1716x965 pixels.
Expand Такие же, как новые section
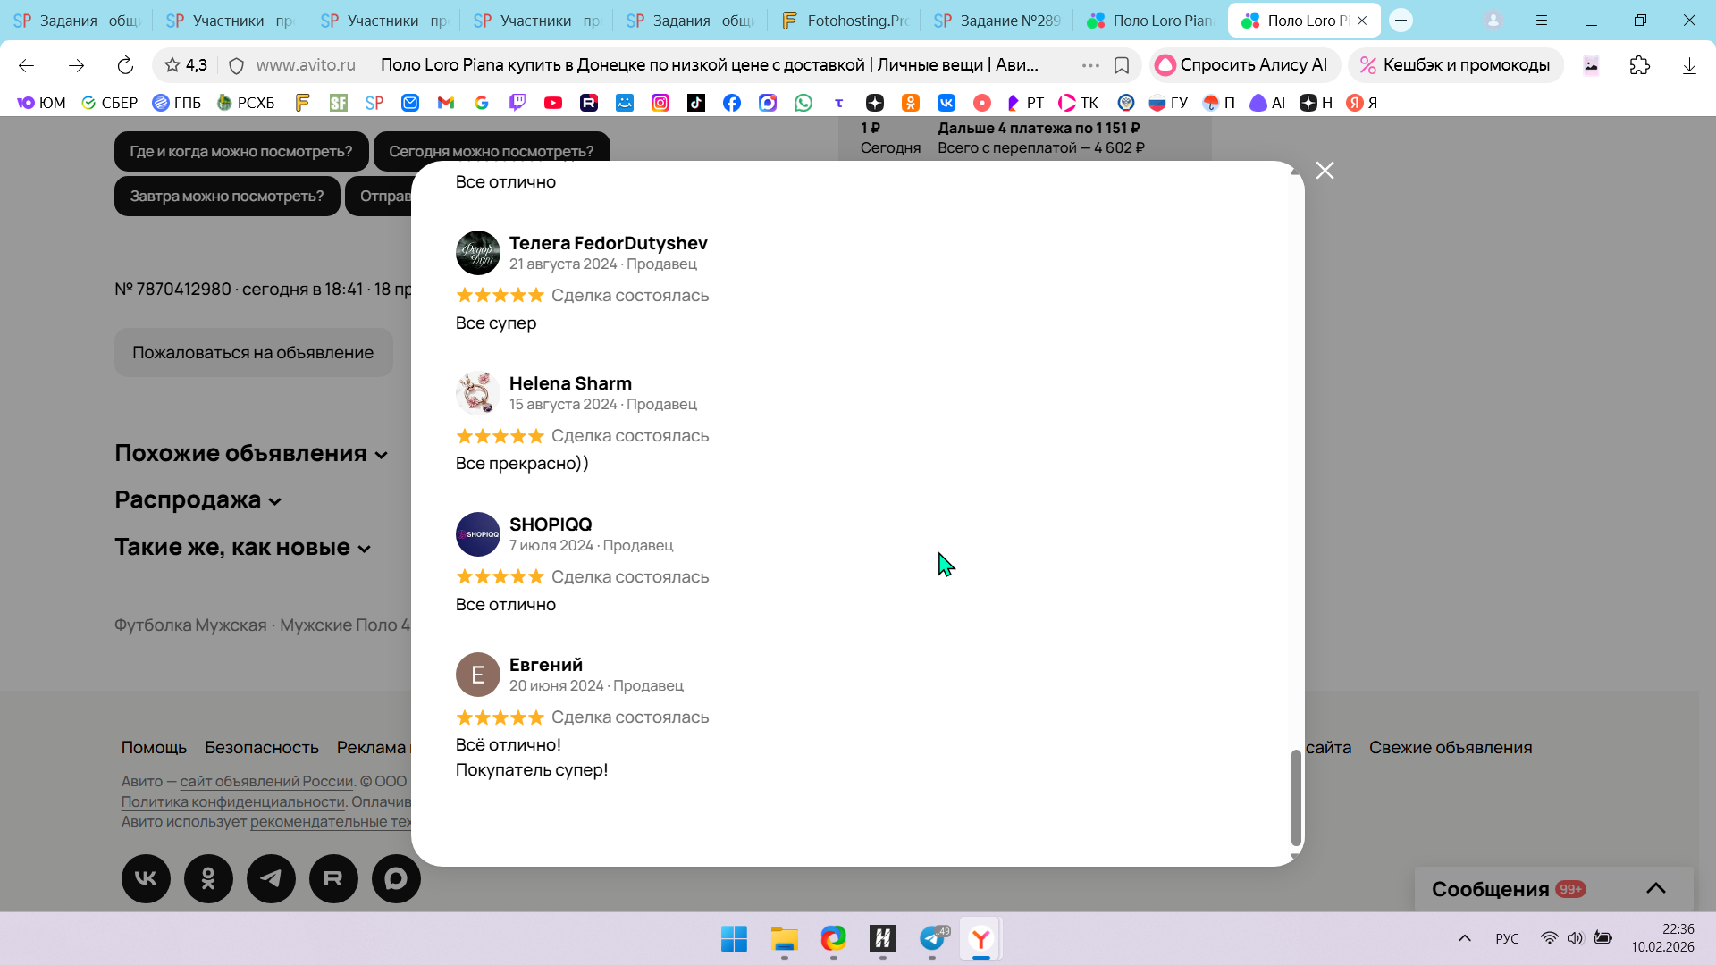click(x=242, y=548)
